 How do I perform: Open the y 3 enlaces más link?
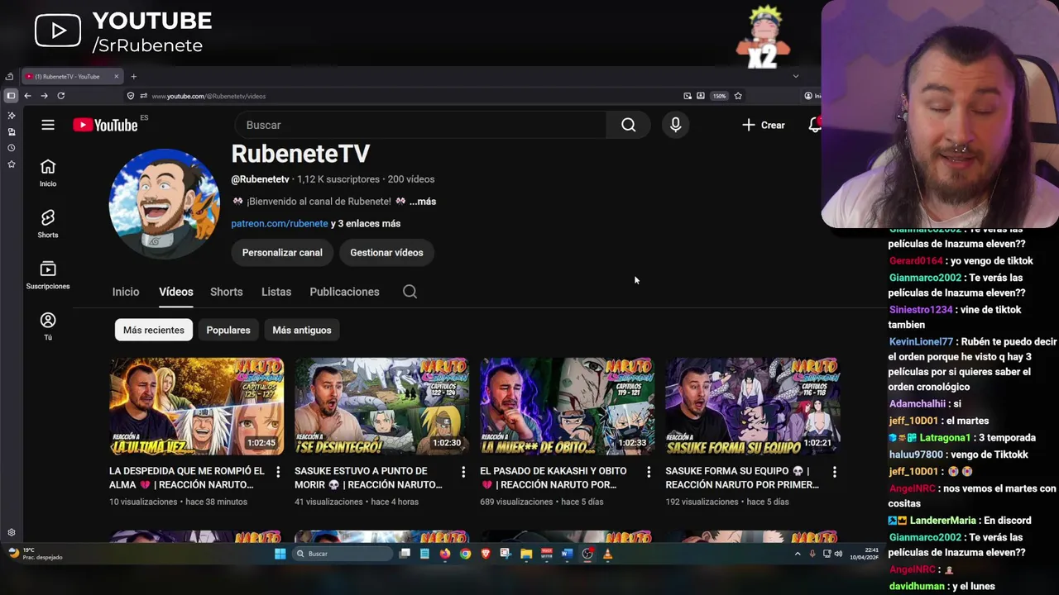click(366, 224)
